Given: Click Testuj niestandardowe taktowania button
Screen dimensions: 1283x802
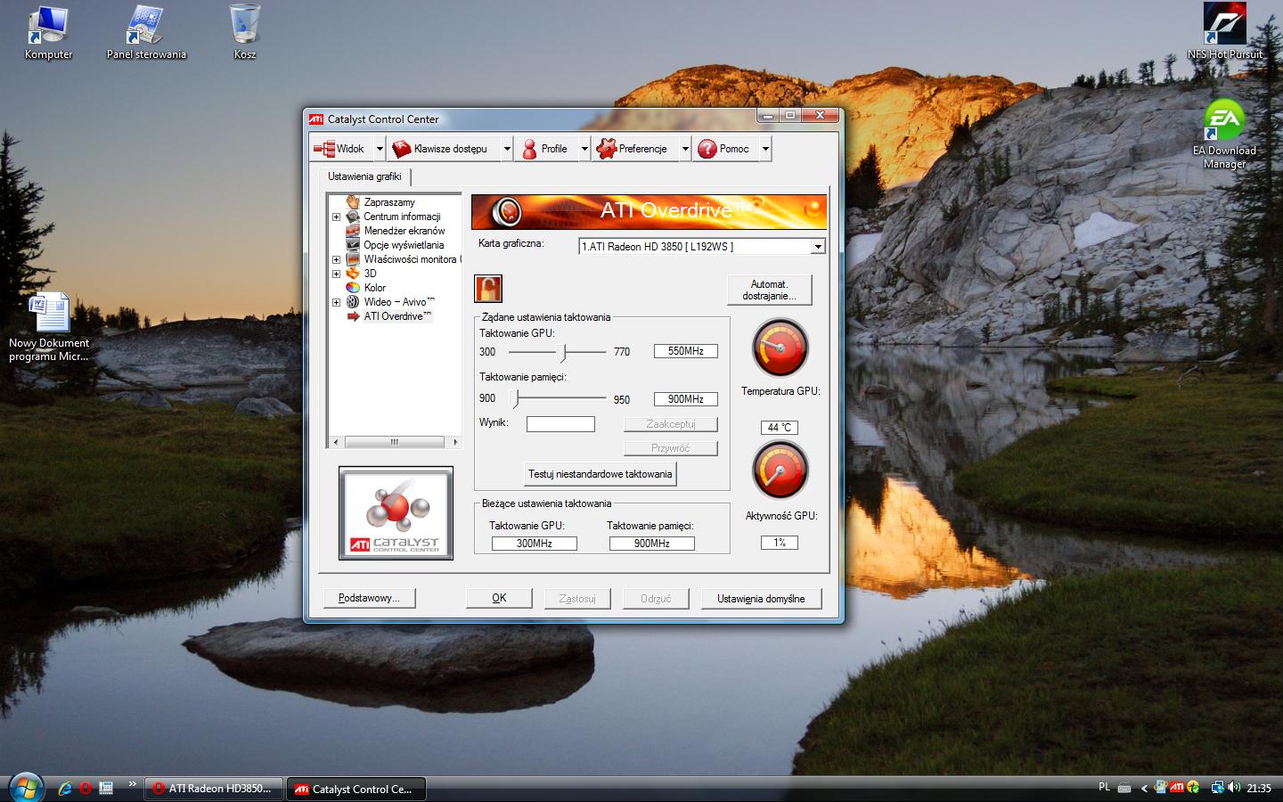Looking at the screenshot, I should point(600,474).
